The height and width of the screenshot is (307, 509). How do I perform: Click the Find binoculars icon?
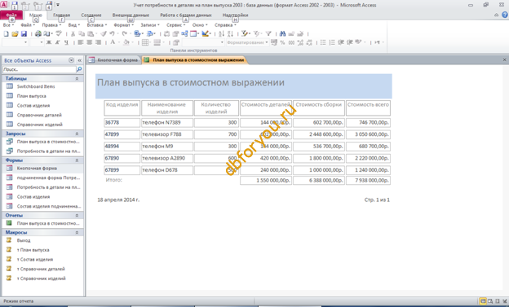282,33
